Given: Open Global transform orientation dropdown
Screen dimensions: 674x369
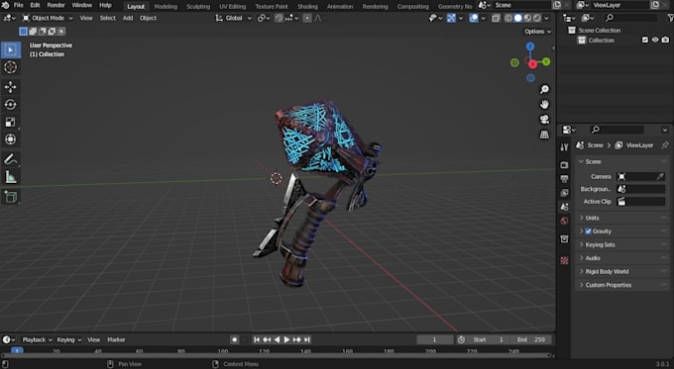Looking at the screenshot, I should tap(233, 18).
